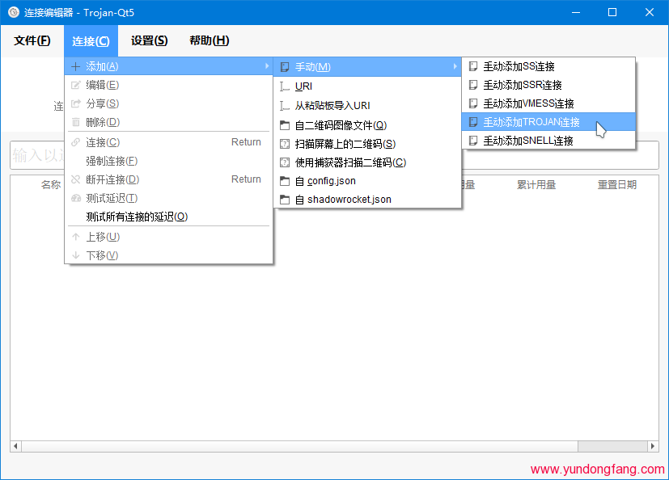Open the 文件(F) menu
669x480 pixels.
32,40
